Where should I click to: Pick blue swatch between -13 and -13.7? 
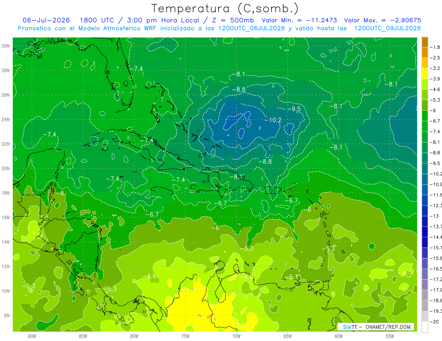coord(425,221)
